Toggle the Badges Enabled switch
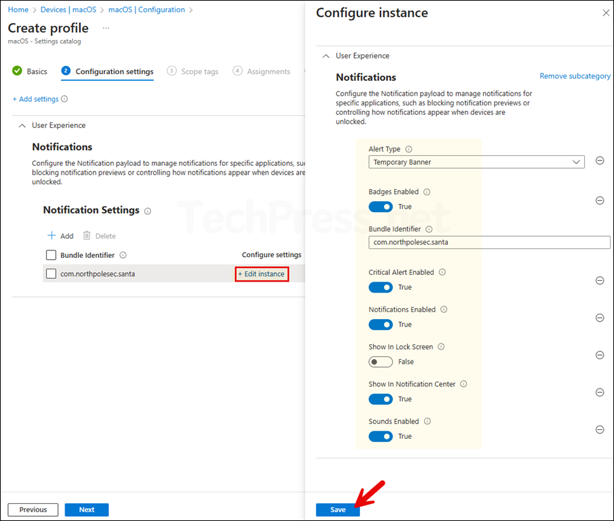614x521 pixels. [381, 207]
